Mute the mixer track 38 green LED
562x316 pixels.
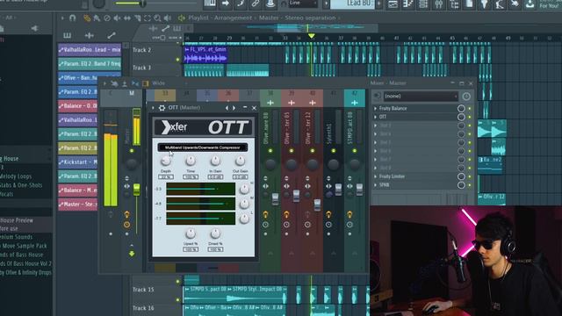(270, 151)
